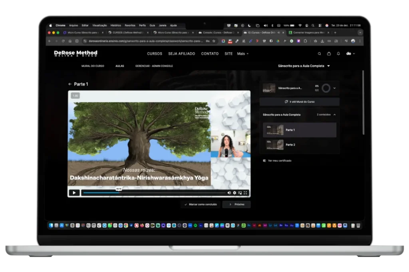Toggle the Do Not Disturb moon icon

click(x=249, y=25)
